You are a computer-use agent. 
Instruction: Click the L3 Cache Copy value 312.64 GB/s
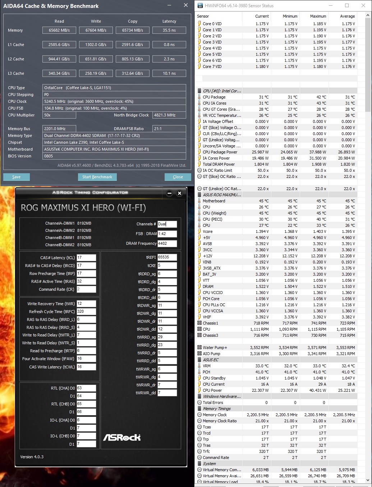click(133, 73)
